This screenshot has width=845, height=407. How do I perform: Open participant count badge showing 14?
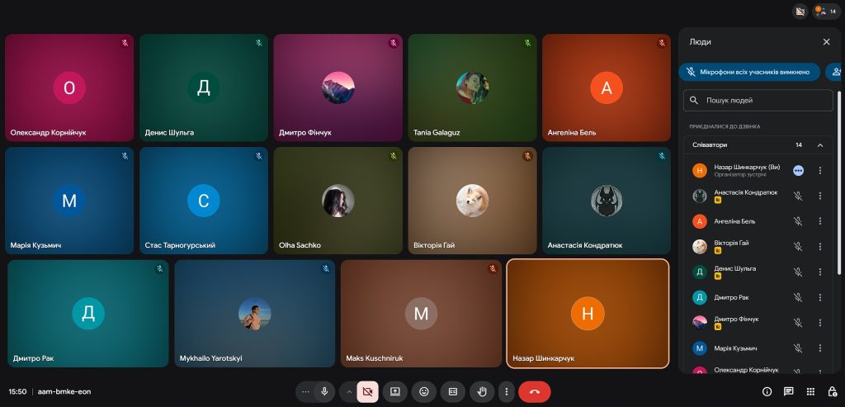click(x=826, y=12)
